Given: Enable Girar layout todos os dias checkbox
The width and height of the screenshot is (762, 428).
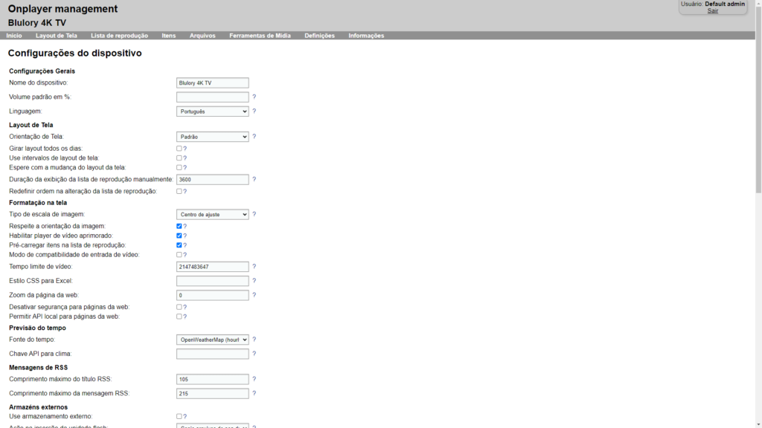Looking at the screenshot, I should point(179,149).
